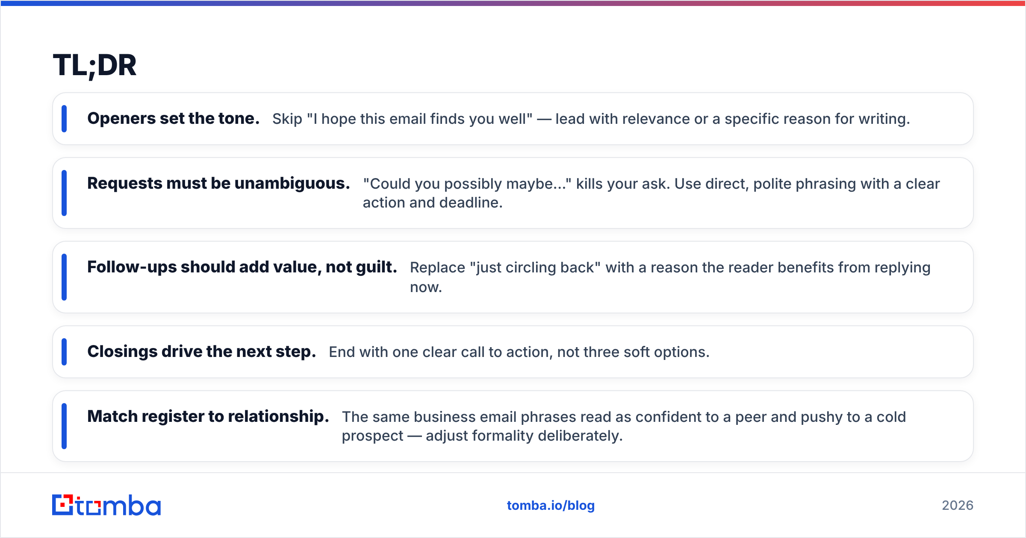Select 'Closings drive the next step' heading
The image size is (1026, 538).
pos(201,351)
